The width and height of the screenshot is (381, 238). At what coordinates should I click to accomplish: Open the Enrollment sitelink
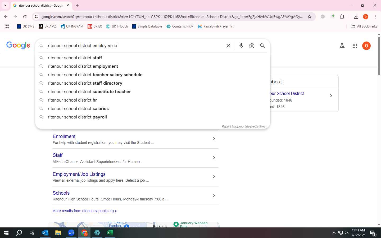pyautogui.click(x=64, y=136)
